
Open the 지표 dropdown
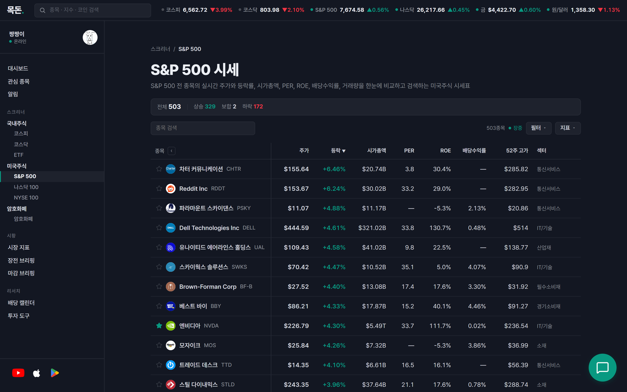(568, 128)
